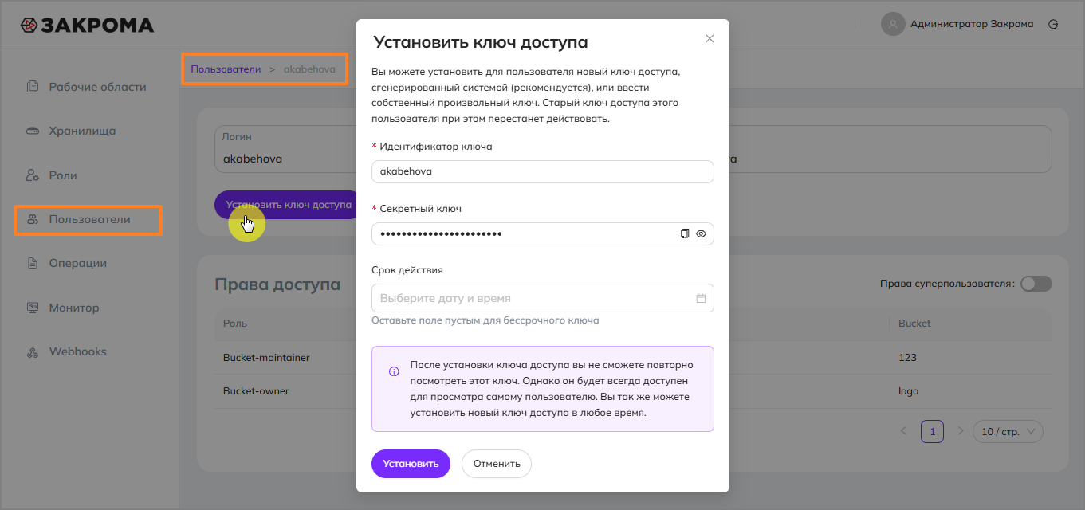
Task: Close the access key dialog
Action: (x=710, y=38)
